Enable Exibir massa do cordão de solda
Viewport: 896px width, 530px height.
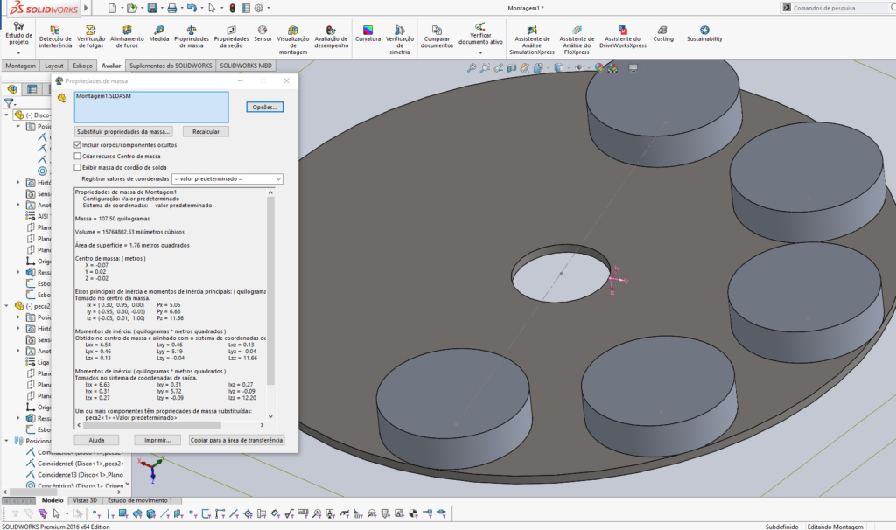click(x=77, y=167)
